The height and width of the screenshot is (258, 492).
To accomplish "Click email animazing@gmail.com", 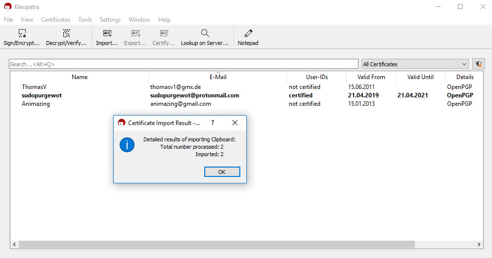I will point(180,104).
